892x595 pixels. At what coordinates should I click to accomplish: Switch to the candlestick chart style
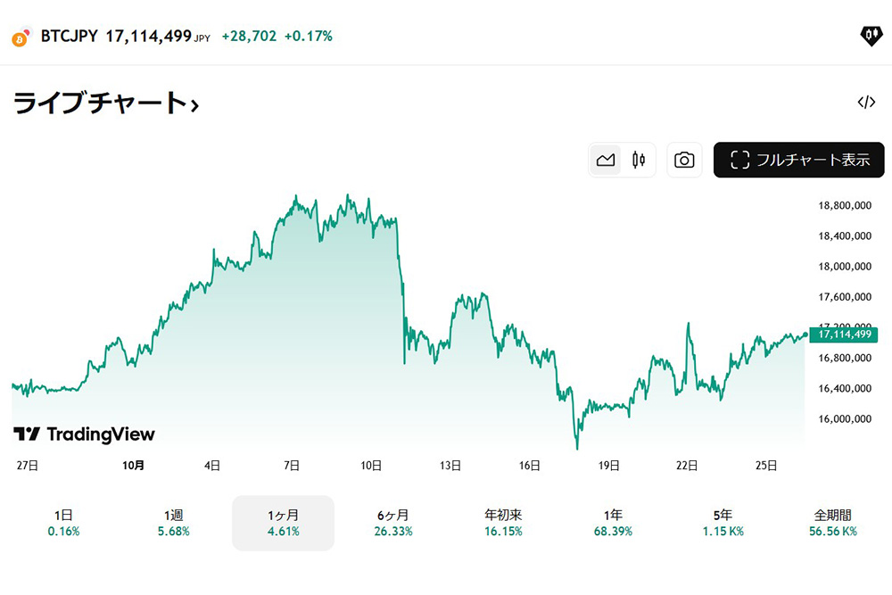[638, 161]
